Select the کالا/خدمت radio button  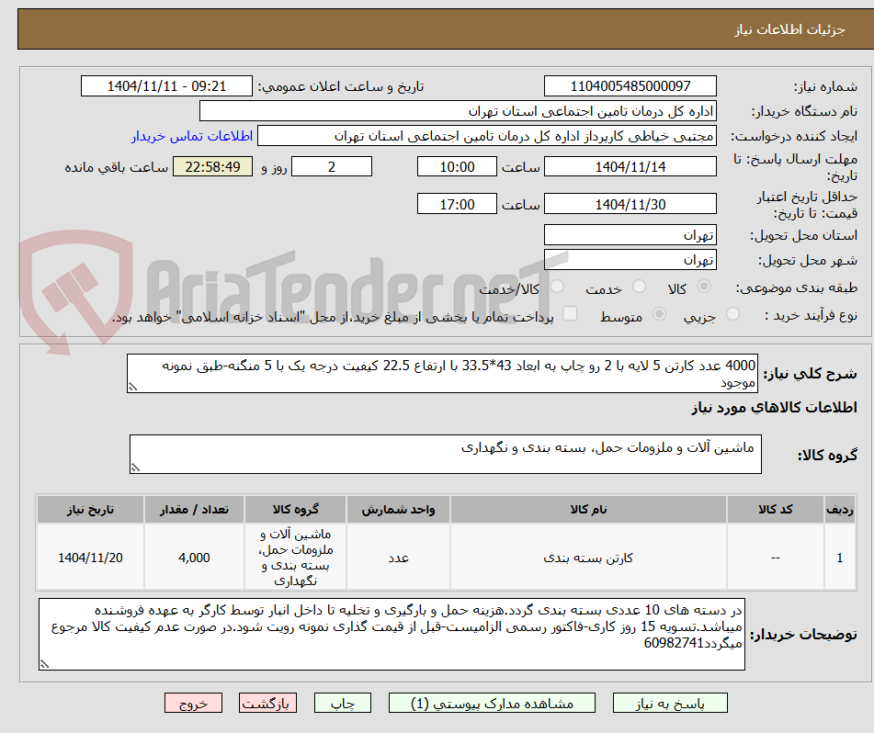pyautogui.click(x=557, y=287)
